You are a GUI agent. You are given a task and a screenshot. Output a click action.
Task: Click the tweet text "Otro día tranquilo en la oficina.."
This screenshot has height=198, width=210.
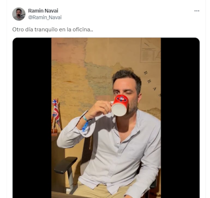(x=53, y=29)
